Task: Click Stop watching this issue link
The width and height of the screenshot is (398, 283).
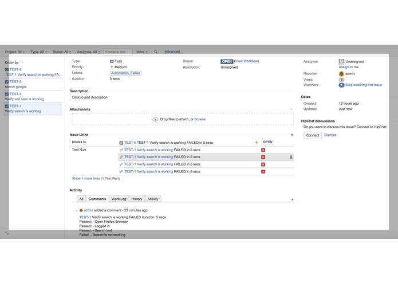Action: [x=364, y=85]
